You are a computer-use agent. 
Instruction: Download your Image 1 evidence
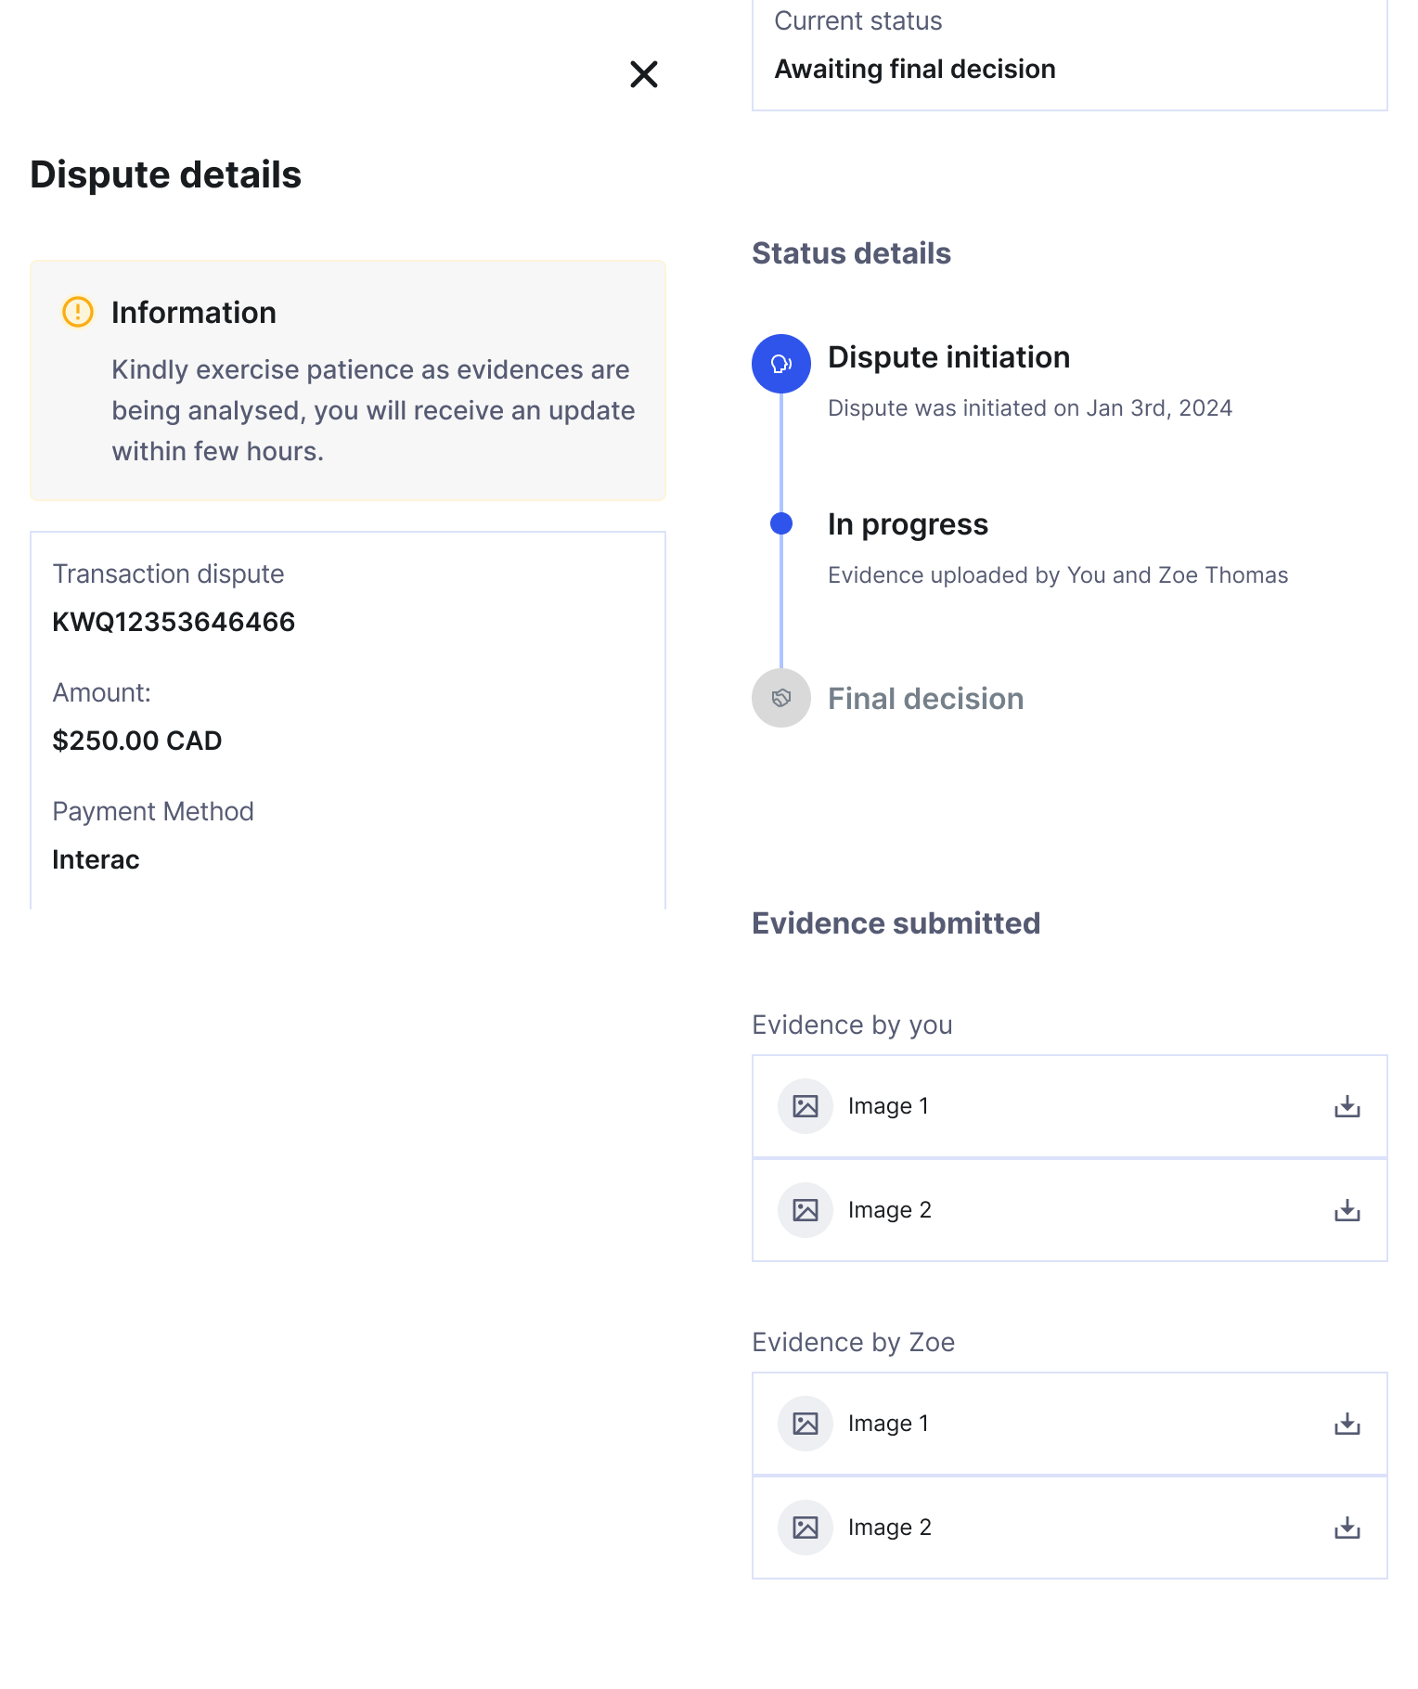pyautogui.click(x=1347, y=1106)
